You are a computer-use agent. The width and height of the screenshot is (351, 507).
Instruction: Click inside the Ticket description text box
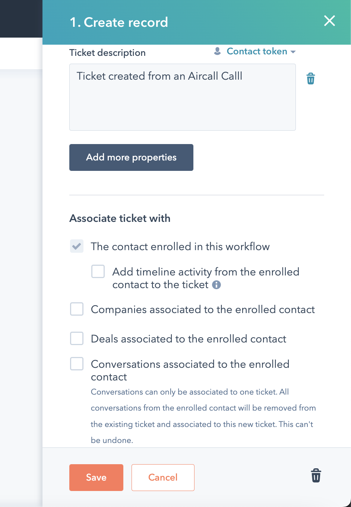click(183, 97)
